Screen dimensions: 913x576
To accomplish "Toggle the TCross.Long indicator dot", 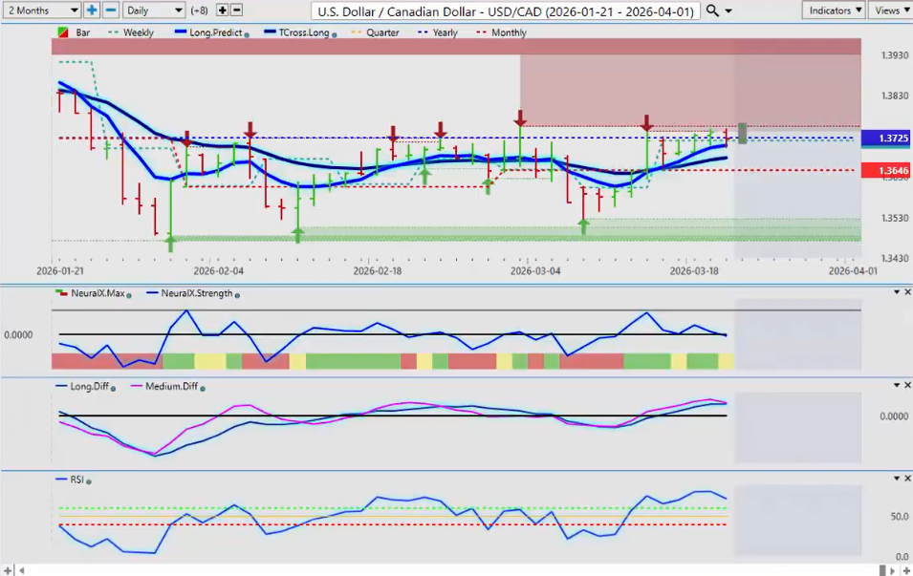I will click(334, 33).
